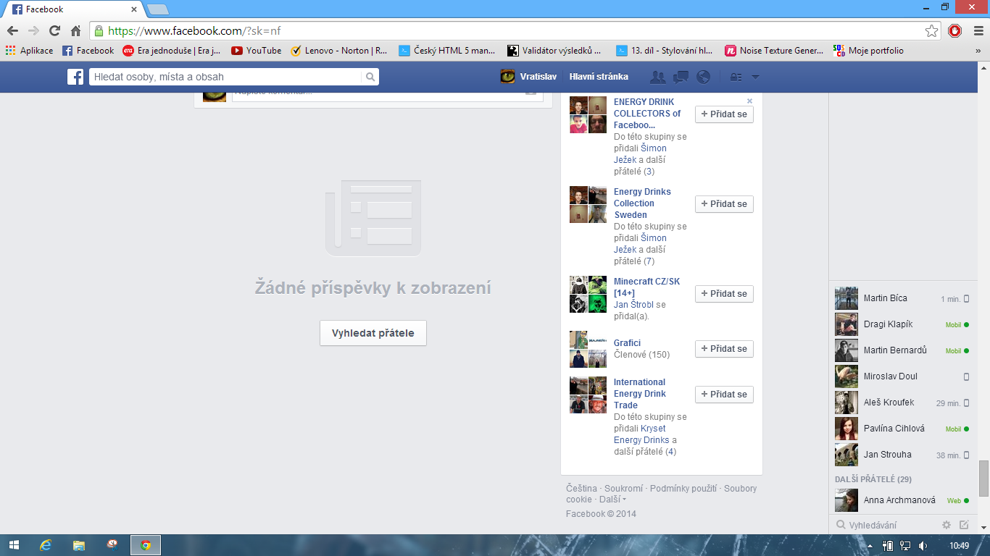Screen dimensions: 990x556
Task: Click the Facebook logo in blue header
Action: (75, 77)
